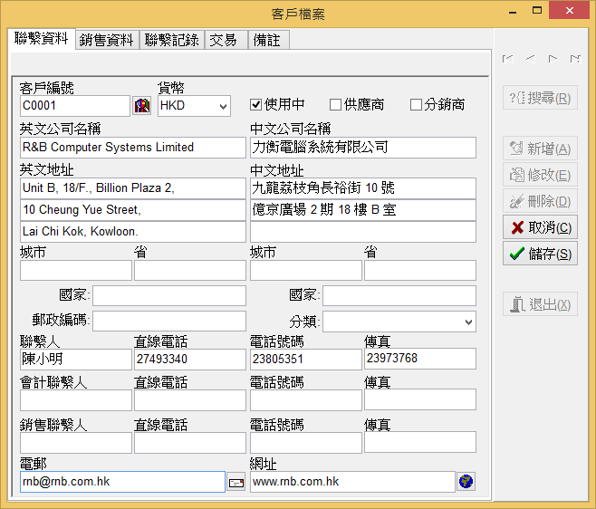Open the 備註 tab
The image size is (596, 509).
click(269, 40)
